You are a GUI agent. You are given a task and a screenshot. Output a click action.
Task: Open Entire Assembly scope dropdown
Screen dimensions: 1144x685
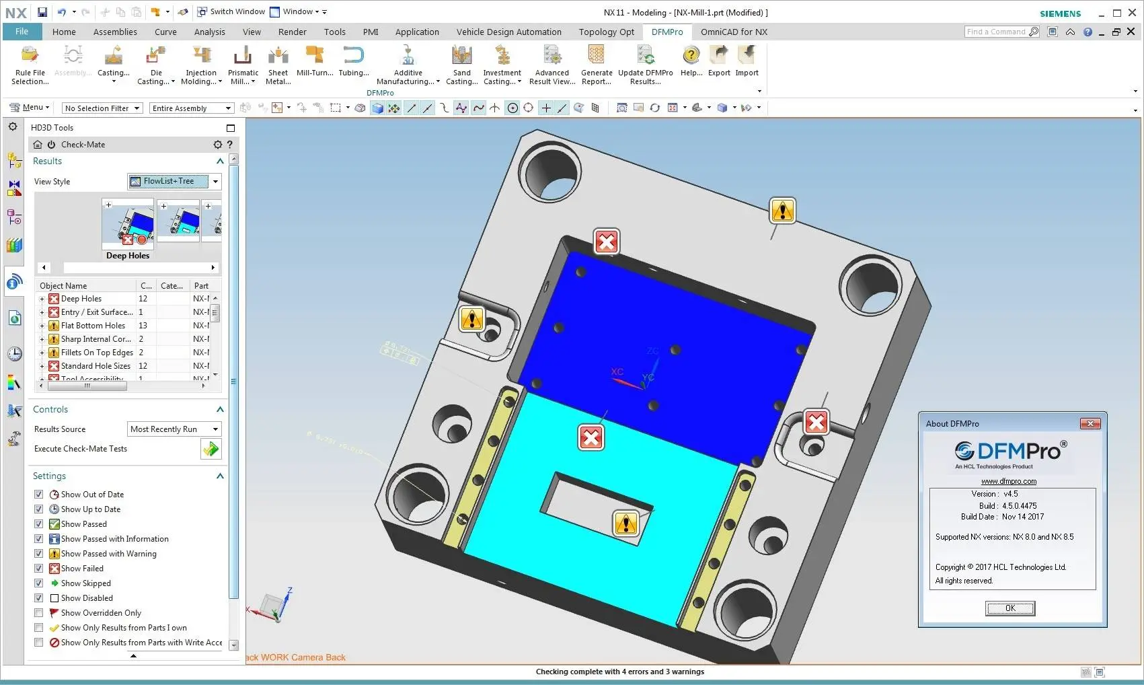[x=191, y=108]
